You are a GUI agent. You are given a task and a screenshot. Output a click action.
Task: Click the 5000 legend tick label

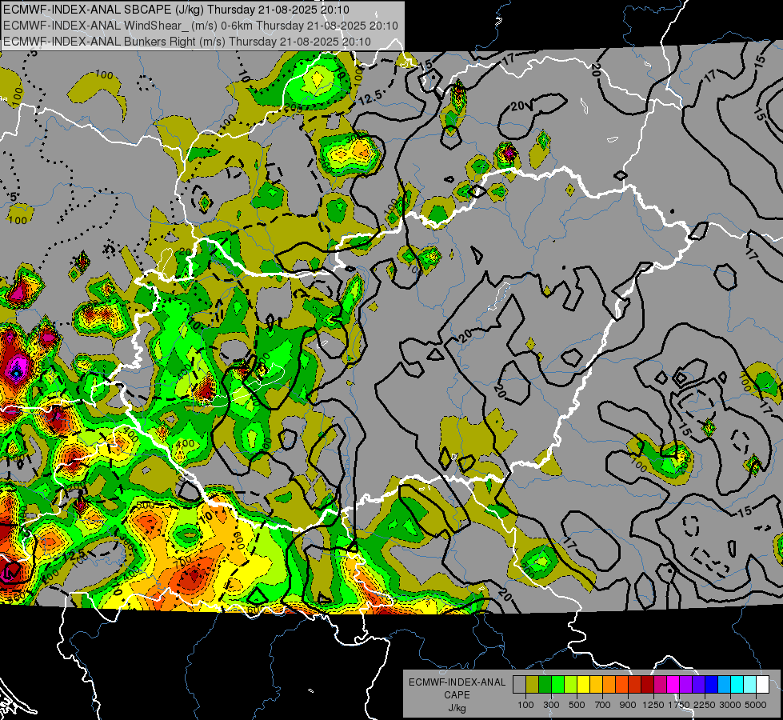click(x=756, y=705)
